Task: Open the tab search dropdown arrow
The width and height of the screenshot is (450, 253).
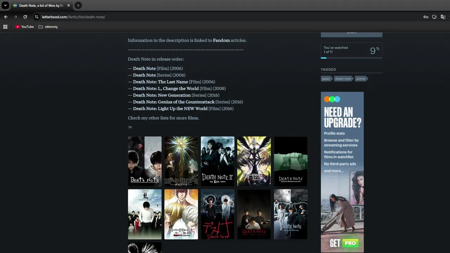Action: 5,5
